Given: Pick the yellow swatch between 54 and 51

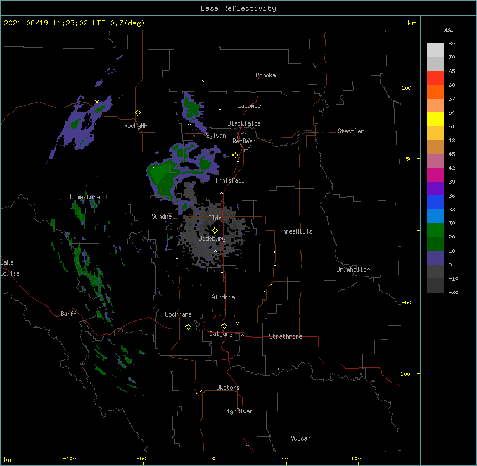Looking at the screenshot, I should pos(435,120).
